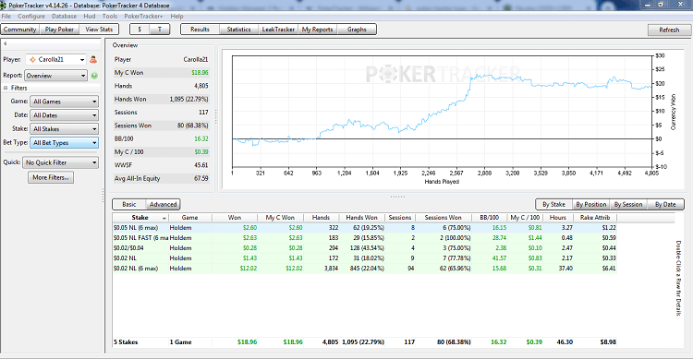Open the Help menu
Screen dimensions: 693x359
pos(176,17)
